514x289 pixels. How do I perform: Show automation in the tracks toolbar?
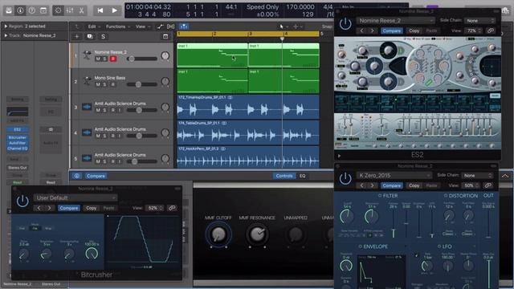(160, 26)
